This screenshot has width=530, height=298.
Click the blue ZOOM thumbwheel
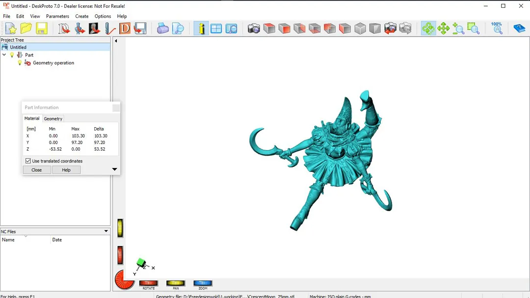[203, 283]
